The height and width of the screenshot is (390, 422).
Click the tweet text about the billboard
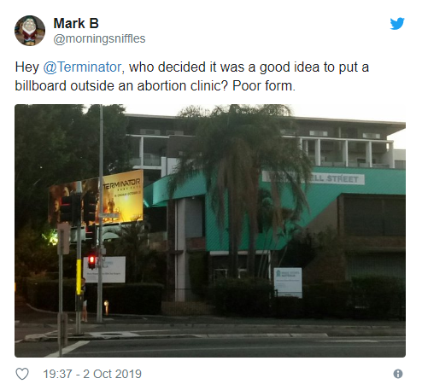coord(191,76)
